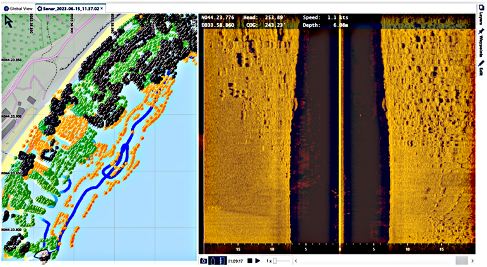
Task: Select the Sonar_2023-06-15_11.37.02 tab
Action: point(69,8)
